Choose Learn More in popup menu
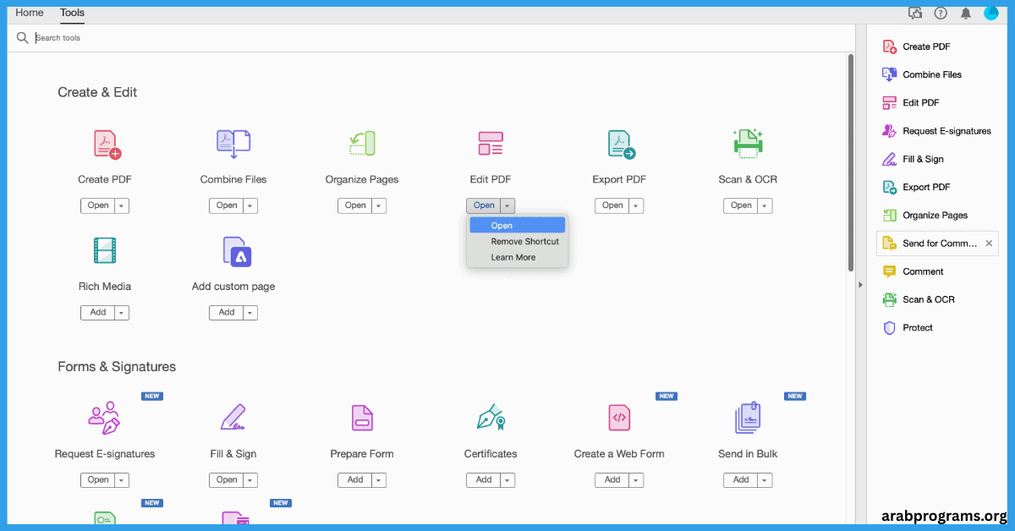This screenshot has width=1015, height=531. (x=518, y=257)
